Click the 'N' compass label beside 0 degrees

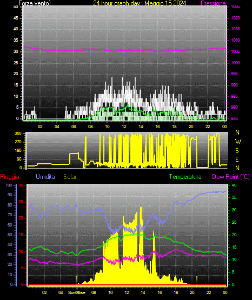[x=237, y=168]
